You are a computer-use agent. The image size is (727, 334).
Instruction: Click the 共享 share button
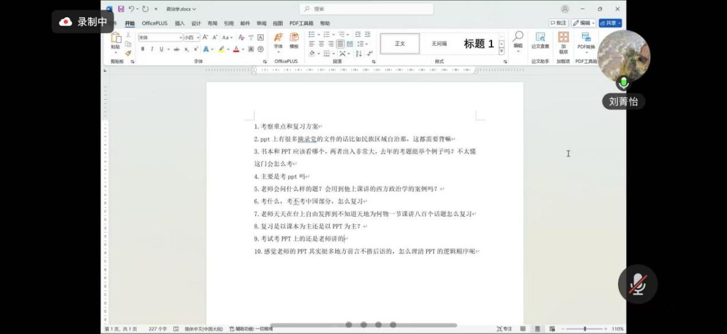click(x=610, y=23)
